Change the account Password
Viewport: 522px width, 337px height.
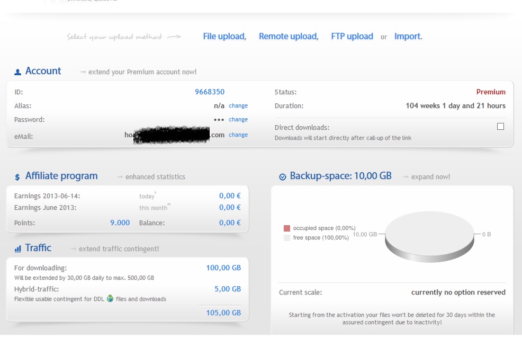tap(238, 120)
